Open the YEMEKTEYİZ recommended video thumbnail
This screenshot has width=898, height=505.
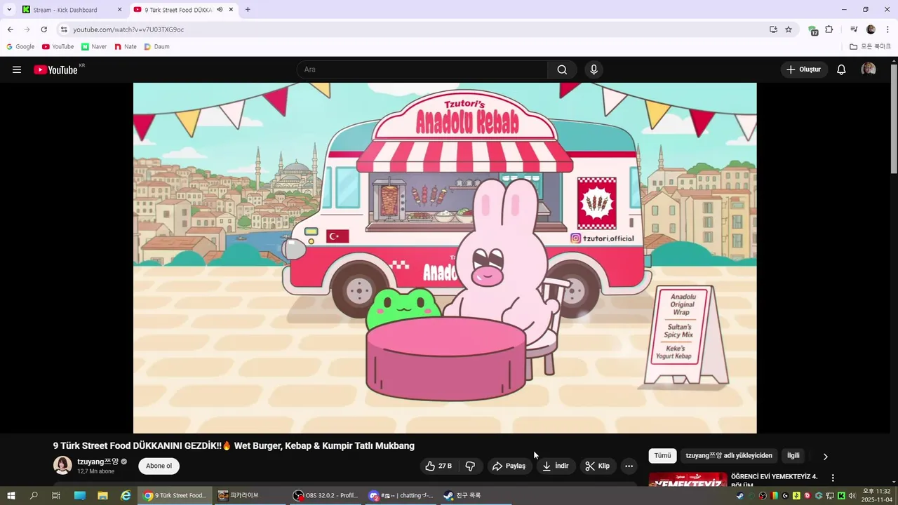pyautogui.click(x=688, y=480)
